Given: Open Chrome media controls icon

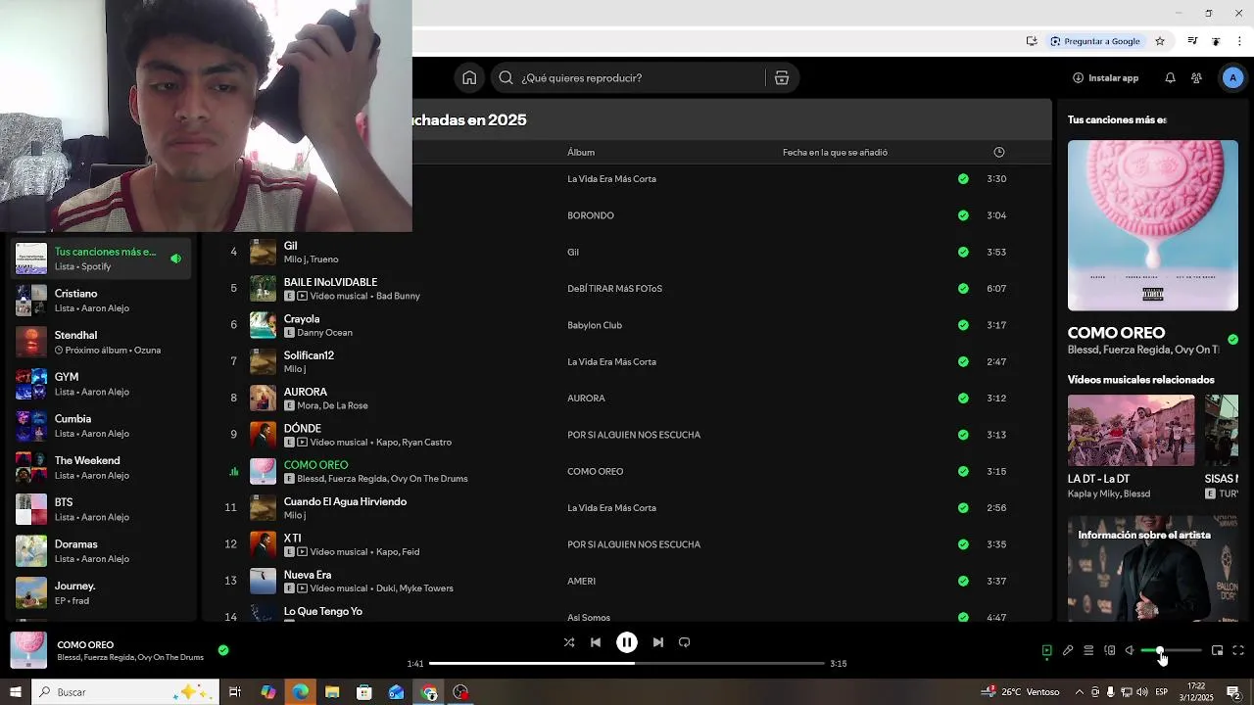Looking at the screenshot, I should pos(1192,41).
